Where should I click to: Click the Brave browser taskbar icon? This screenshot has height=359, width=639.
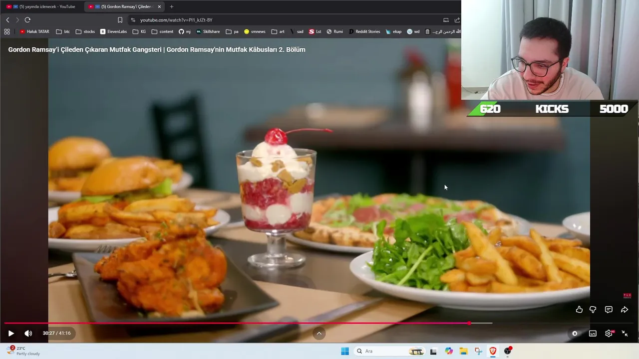point(493,351)
